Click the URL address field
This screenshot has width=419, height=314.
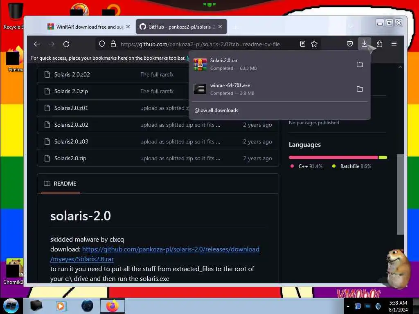200,44
